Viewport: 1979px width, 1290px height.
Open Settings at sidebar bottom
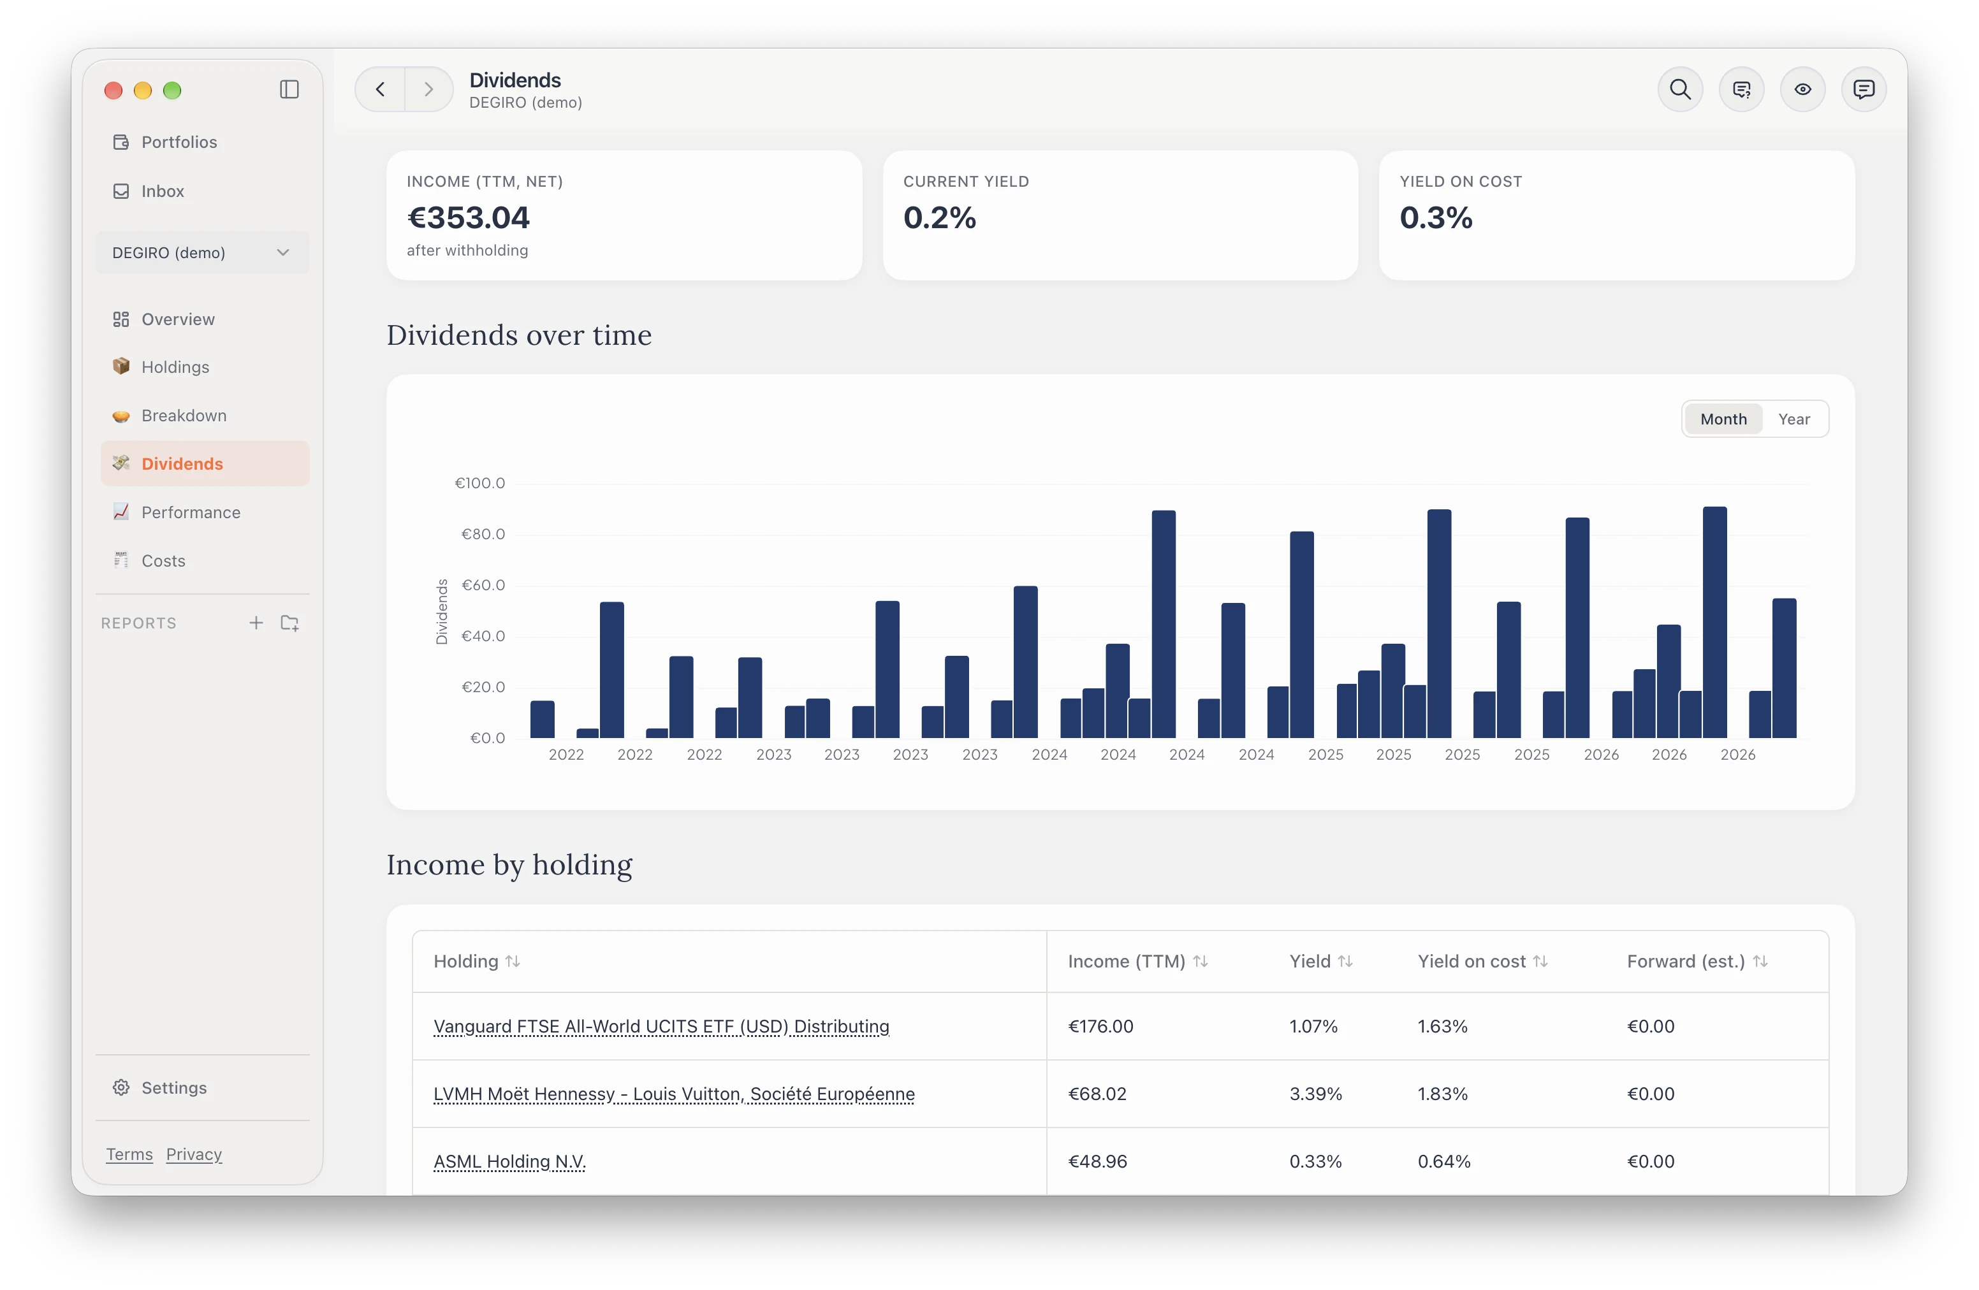tap(203, 1088)
